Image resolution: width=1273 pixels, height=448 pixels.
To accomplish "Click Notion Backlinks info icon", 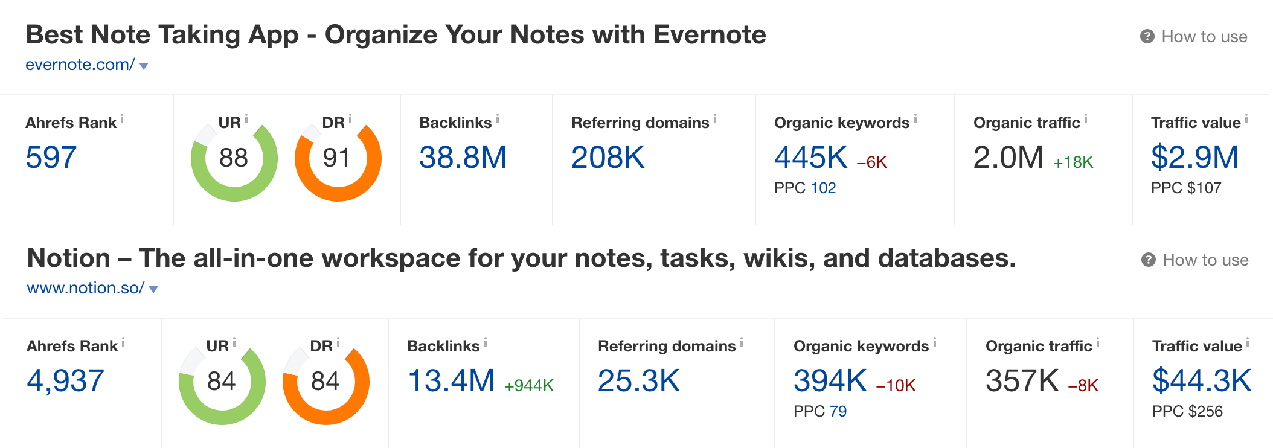I will click(x=486, y=342).
